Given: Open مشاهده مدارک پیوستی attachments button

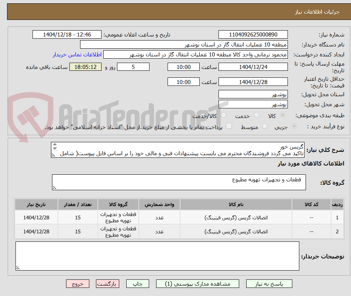Looking at the screenshot, I should [197, 284].
